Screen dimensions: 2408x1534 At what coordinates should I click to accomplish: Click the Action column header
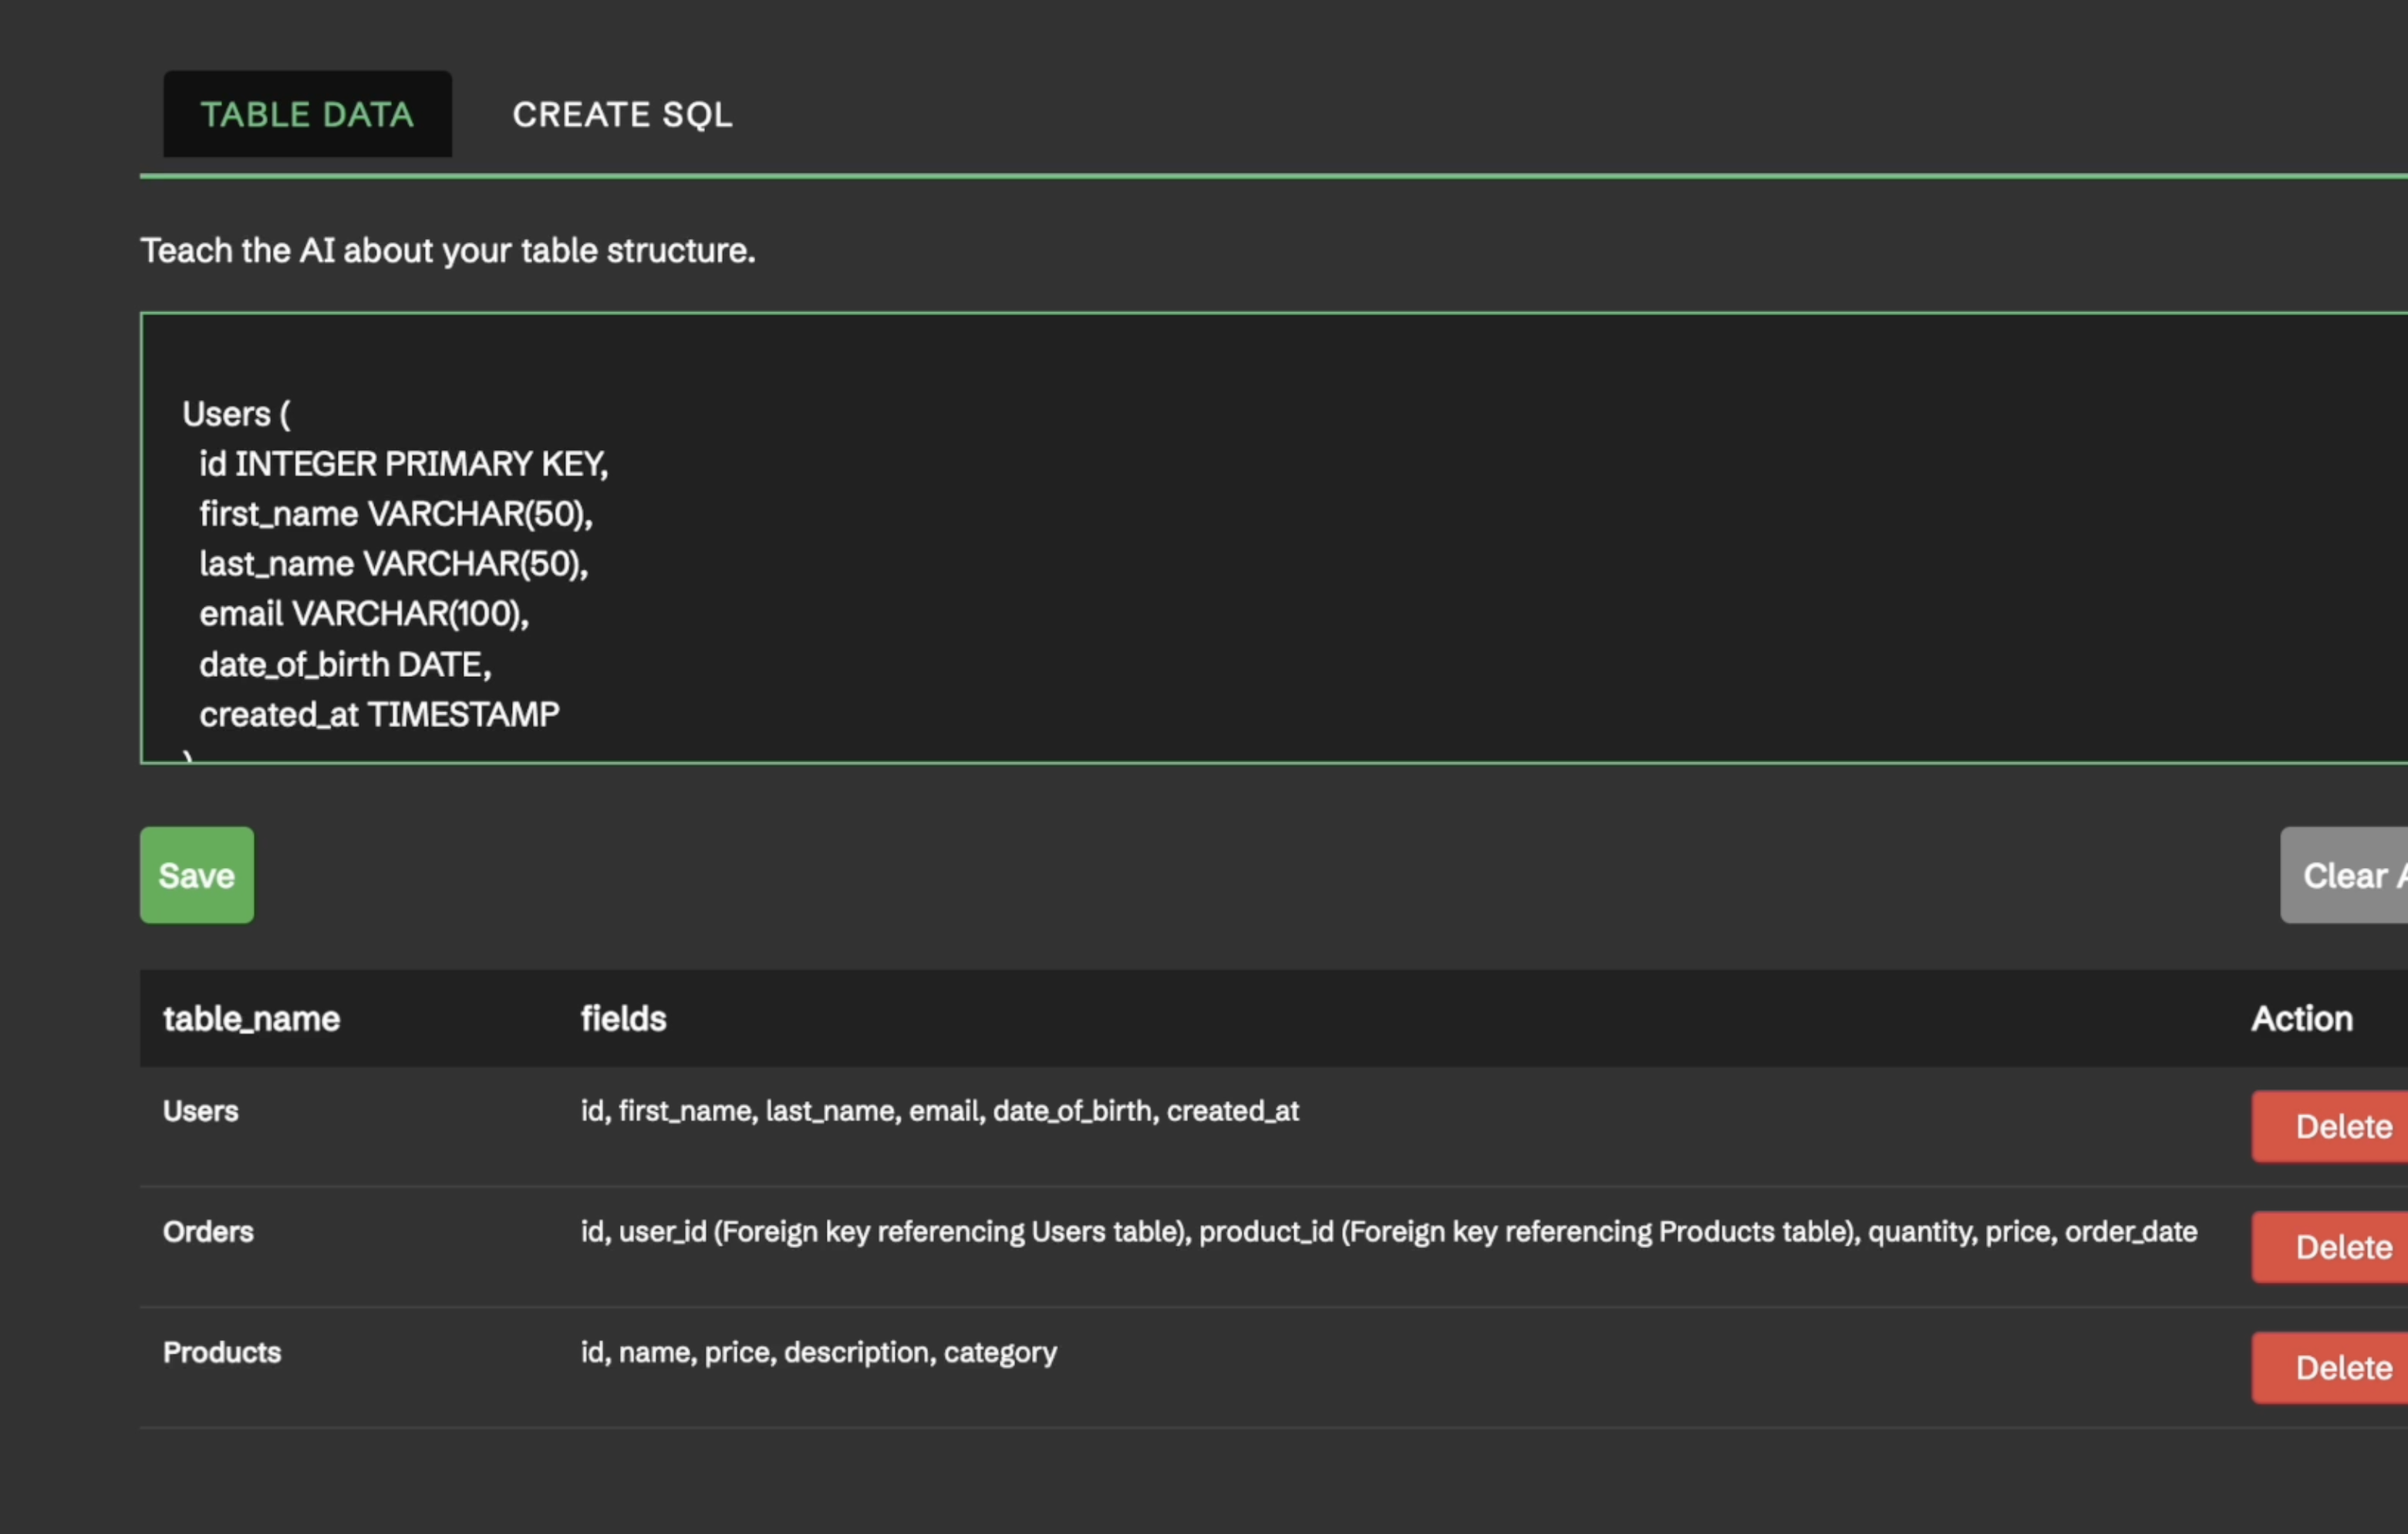tap(2301, 1018)
